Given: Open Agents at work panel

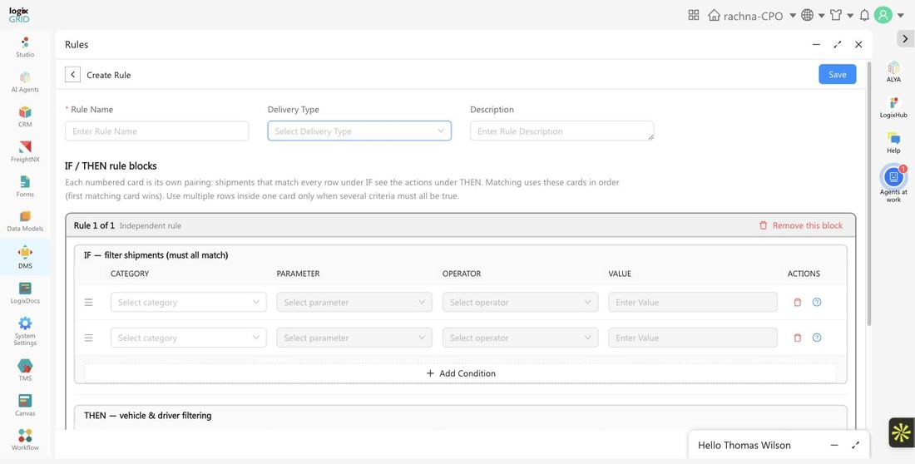Looking at the screenshot, I should [x=893, y=184].
